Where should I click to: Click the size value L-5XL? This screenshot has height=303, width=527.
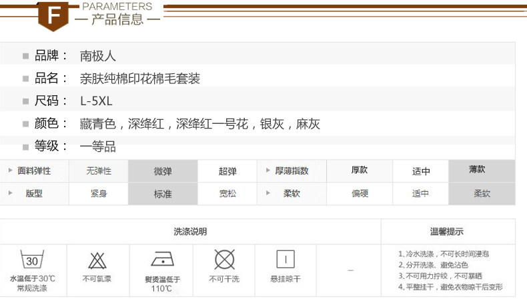(96, 101)
